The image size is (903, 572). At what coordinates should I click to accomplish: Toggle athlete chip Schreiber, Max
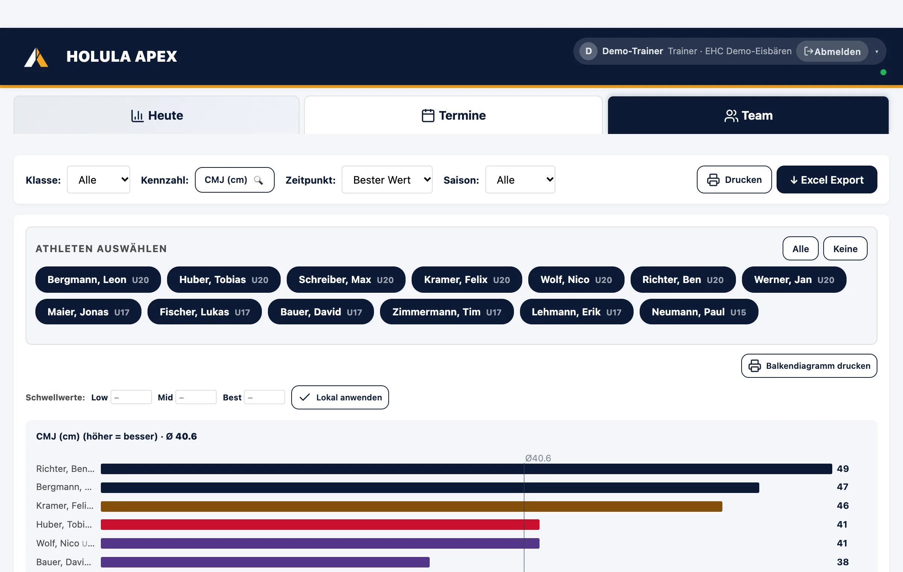tap(346, 280)
